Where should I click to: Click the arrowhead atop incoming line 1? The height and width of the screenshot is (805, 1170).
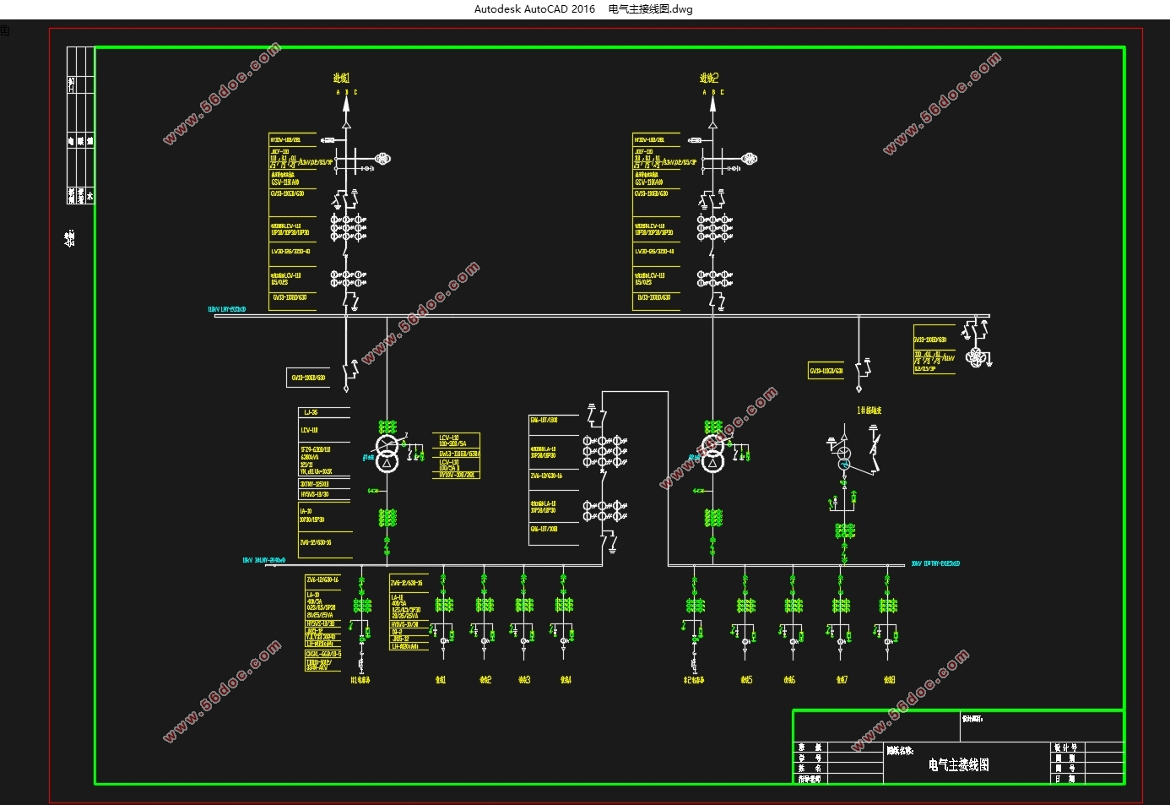pyautogui.click(x=345, y=105)
